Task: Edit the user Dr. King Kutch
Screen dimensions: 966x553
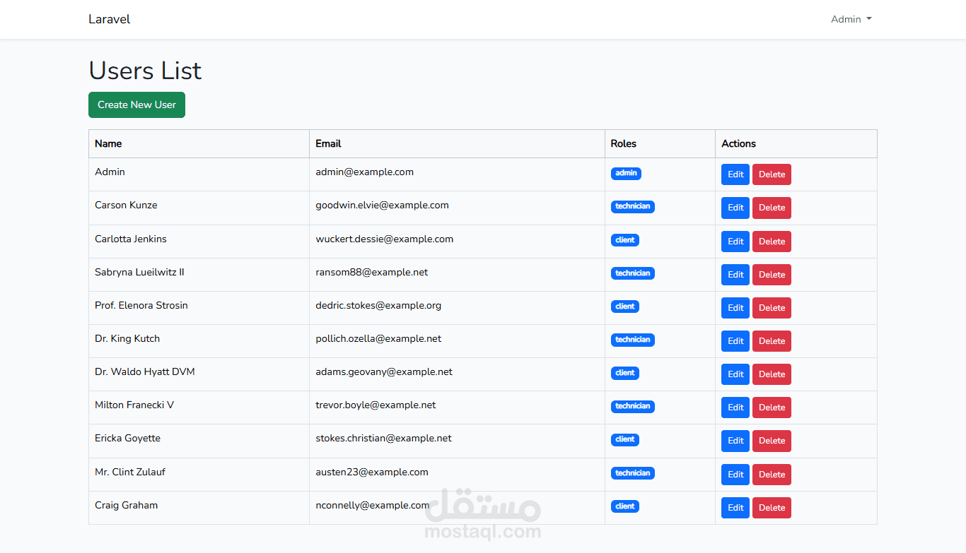Action: coord(735,341)
